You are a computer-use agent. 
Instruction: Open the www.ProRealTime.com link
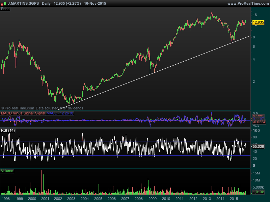pyautogui.click(x=248, y=3)
